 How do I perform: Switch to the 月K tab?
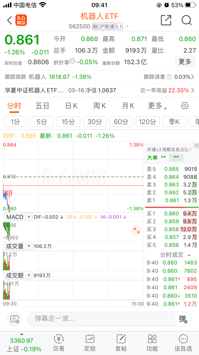[x=128, y=106]
